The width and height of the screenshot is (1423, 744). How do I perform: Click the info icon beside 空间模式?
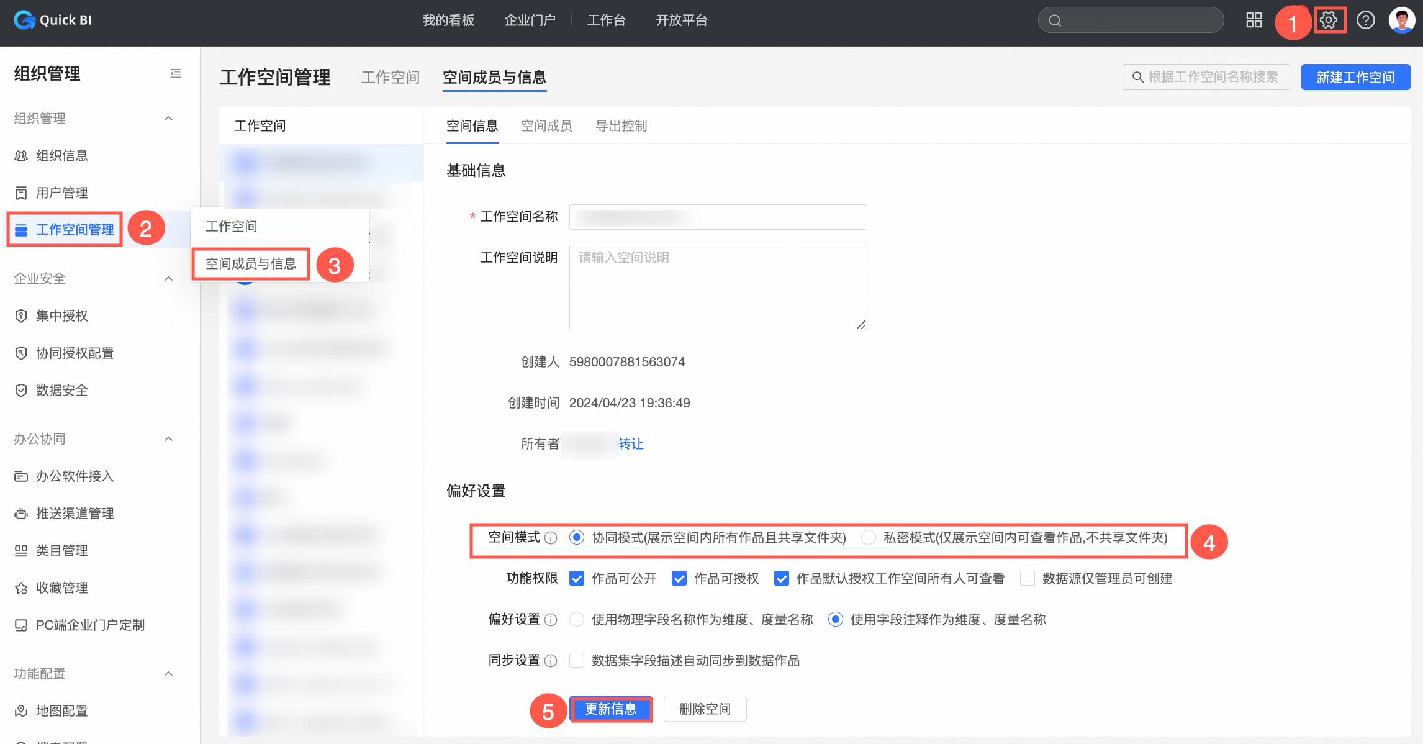(x=551, y=538)
